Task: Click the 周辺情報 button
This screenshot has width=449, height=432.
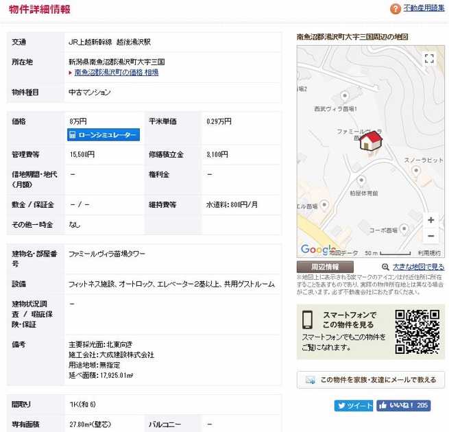Action: tap(325, 267)
